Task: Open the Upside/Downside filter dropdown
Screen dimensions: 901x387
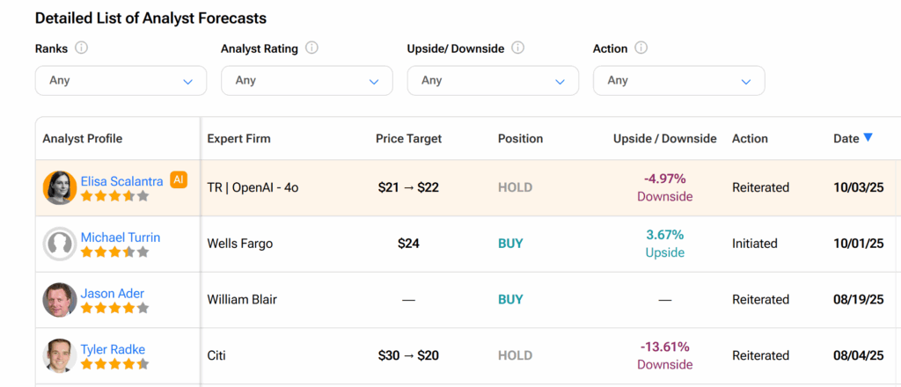Action: pos(493,81)
